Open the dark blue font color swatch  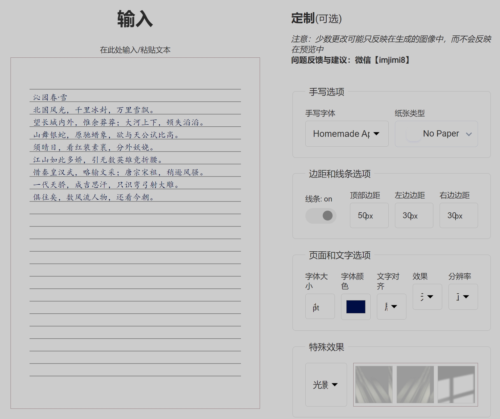pos(356,307)
